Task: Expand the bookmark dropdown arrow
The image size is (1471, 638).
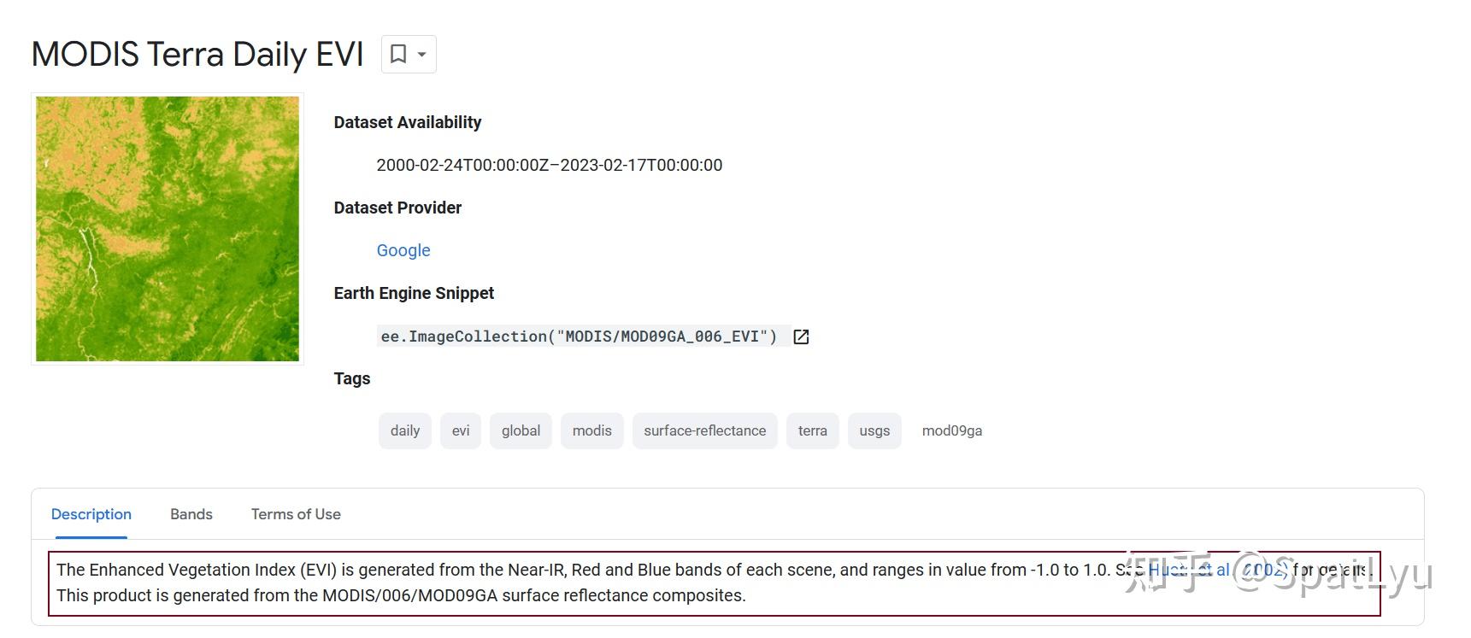Action: pyautogui.click(x=422, y=55)
